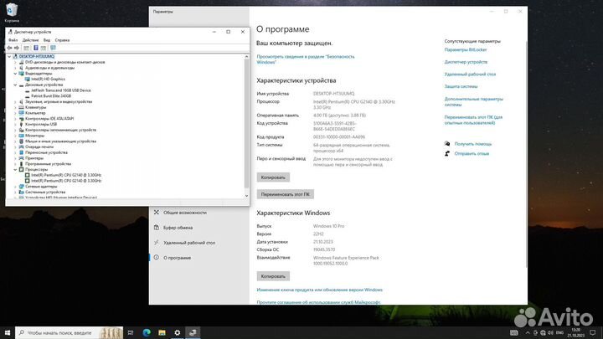Open the Действие menu
This screenshot has height=339, width=603.
pyautogui.click(x=30, y=40)
